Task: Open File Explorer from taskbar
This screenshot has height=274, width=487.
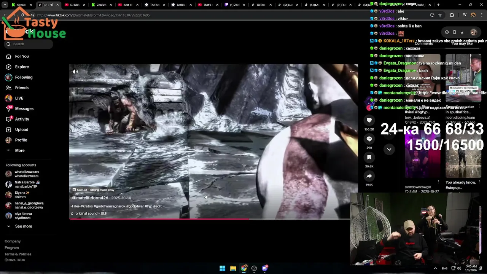Action: tap(233, 268)
